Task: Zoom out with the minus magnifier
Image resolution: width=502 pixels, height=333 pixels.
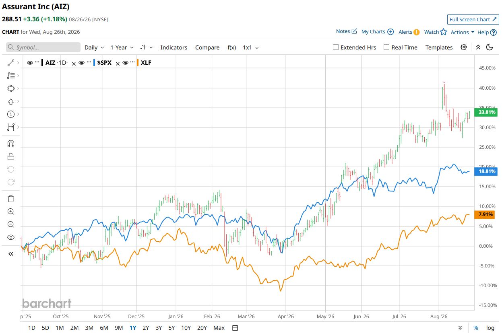Action: (11, 224)
